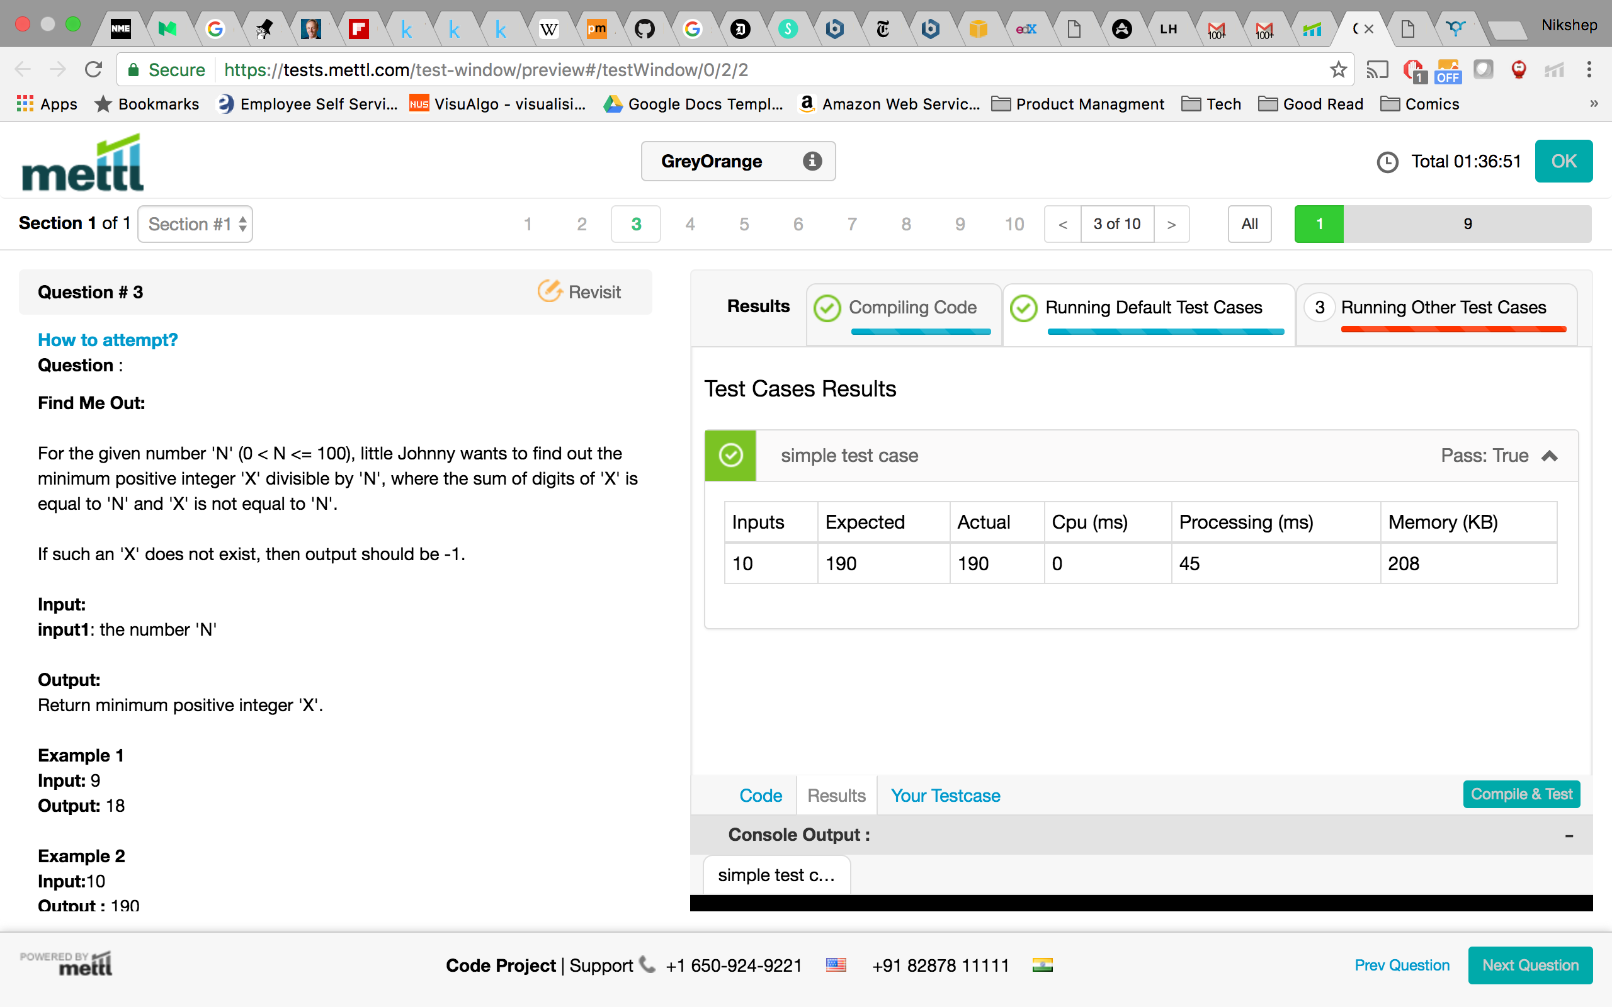
Task: Open the Flipboard browser tab
Action: click(x=358, y=29)
